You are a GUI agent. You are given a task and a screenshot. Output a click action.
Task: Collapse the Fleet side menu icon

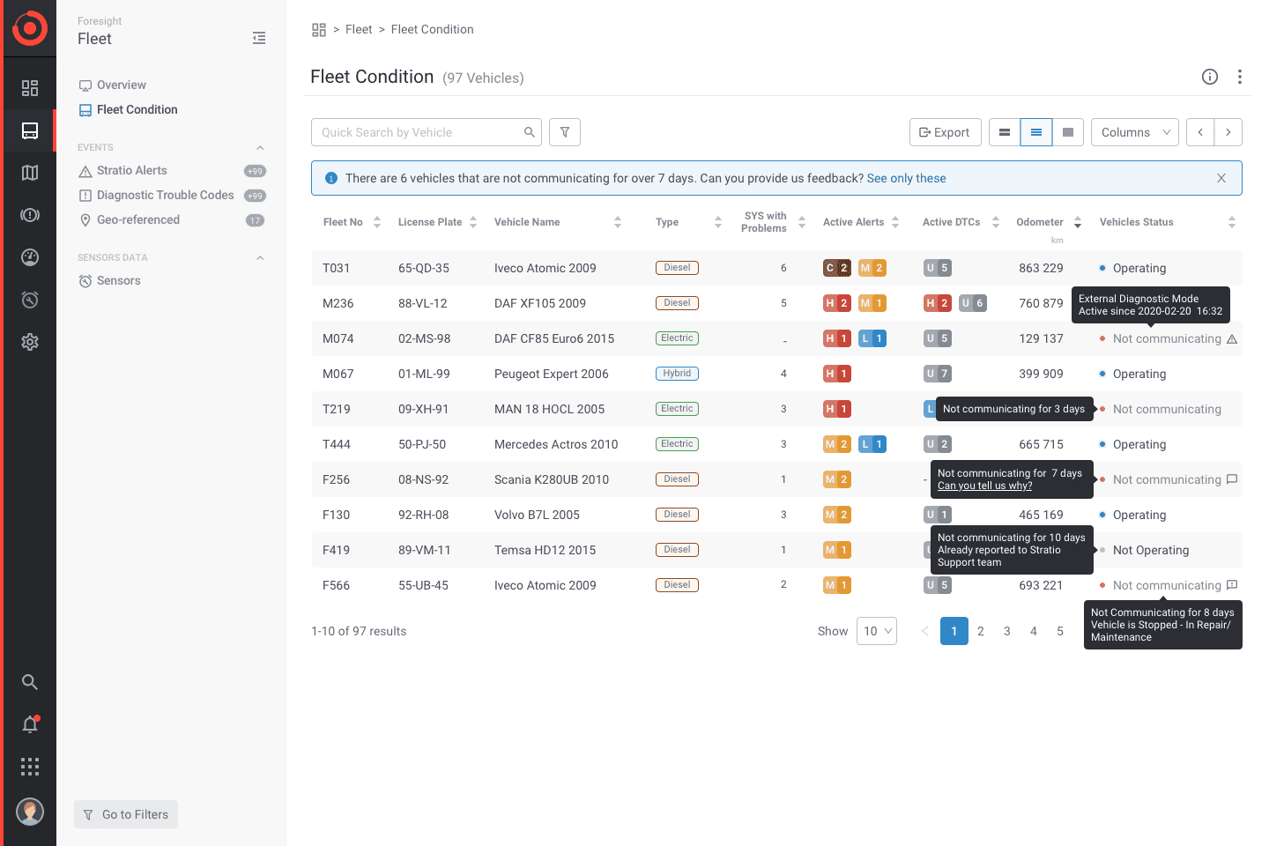[x=259, y=38]
